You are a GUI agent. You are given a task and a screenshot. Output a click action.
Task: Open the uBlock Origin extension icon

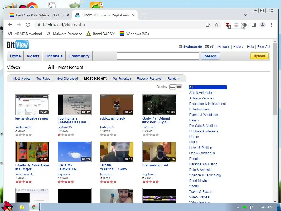[228, 25]
